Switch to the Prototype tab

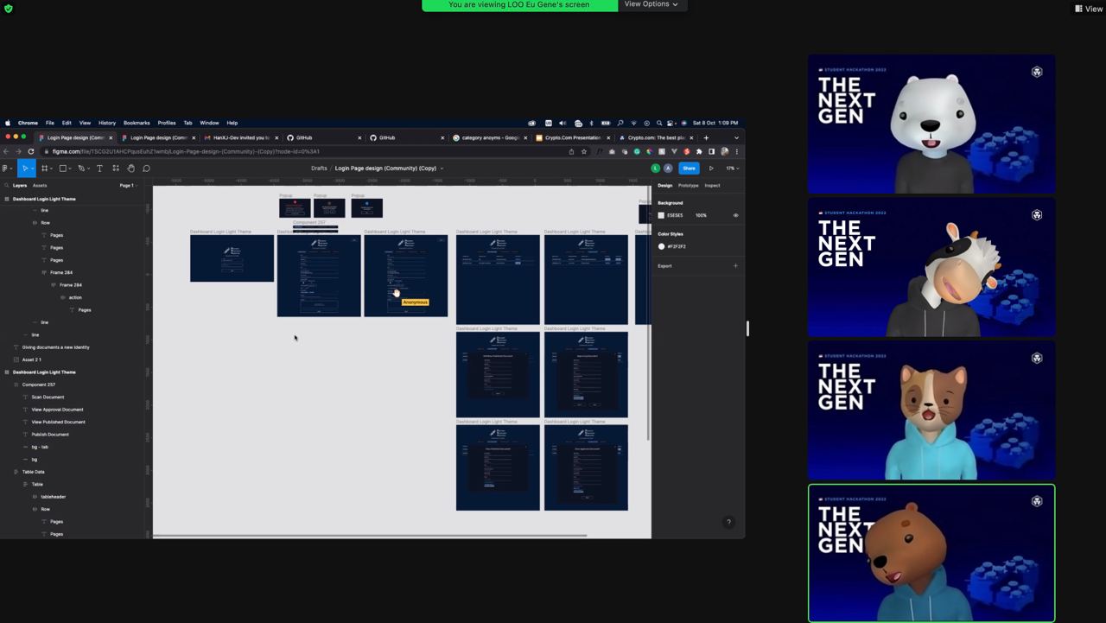tap(688, 185)
